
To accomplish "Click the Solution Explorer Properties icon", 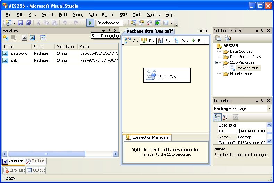I will coord(218,38).
